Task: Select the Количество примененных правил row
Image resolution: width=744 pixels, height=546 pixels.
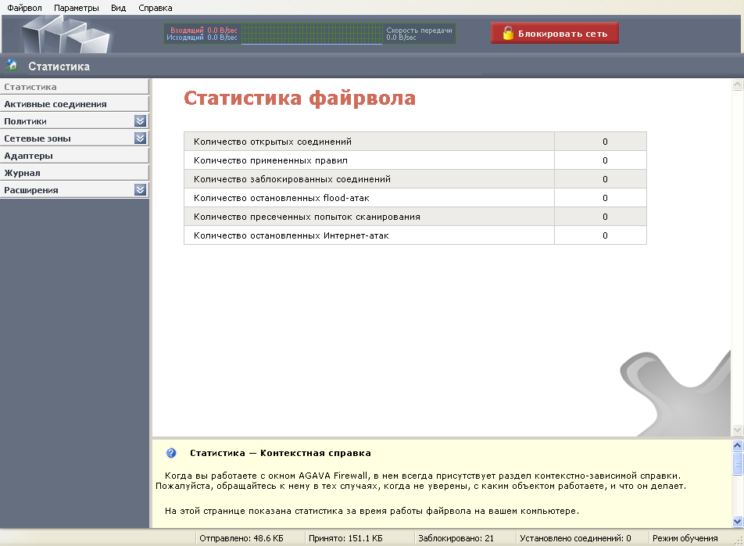Action: coord(415,160)
